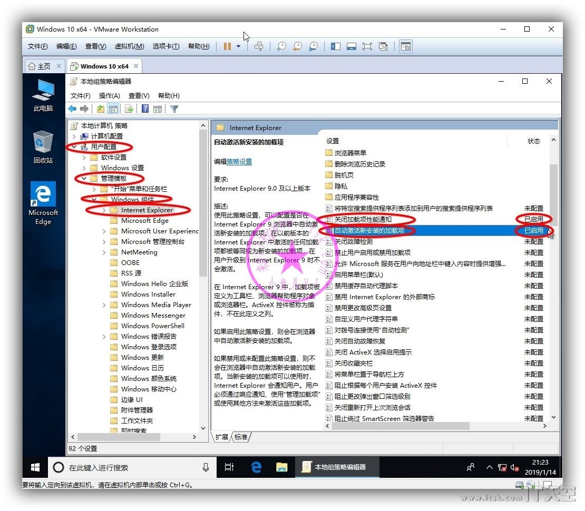The width and height of the screenshot is (585, 511).
Task: Click the 策略设置 edit link
Action: pos(239,162)
